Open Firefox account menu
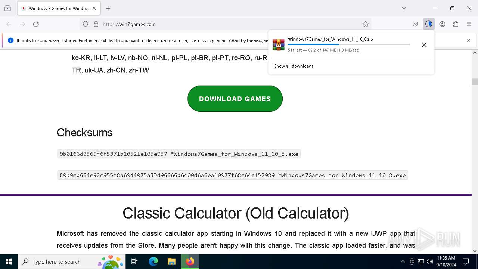The height and width of the screenshot is (269, 478). [442, 24]
